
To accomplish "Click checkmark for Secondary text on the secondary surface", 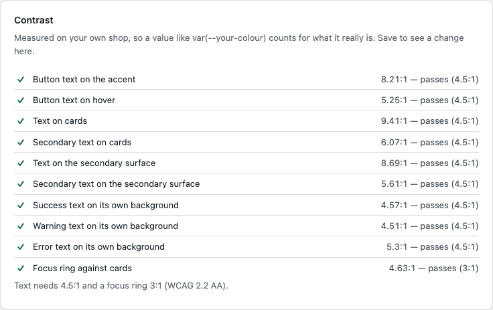I will click(21, 184).
